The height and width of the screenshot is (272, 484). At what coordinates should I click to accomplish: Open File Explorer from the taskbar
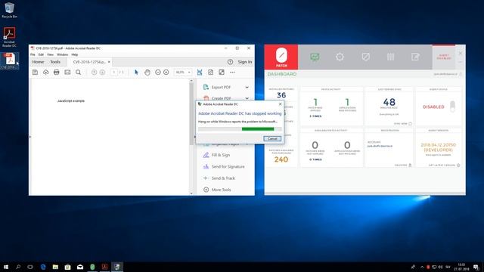[x=55, y=267]
